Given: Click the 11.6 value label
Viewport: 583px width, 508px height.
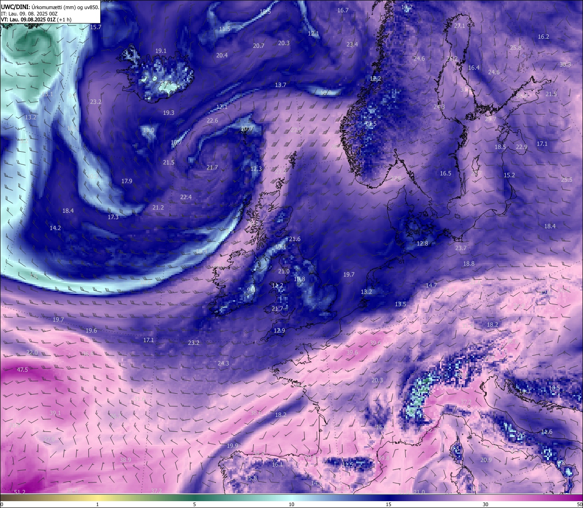Looking at the screenshot, I should [x=547, y=431].
